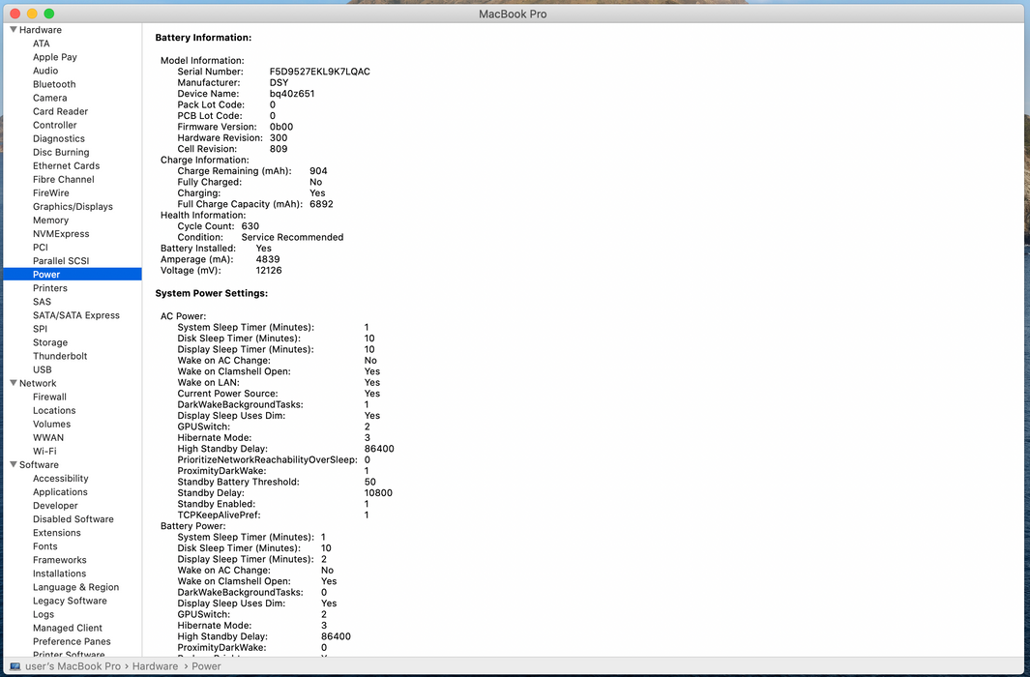Select Legacy Software item
Image resolution: width=1030 pixels, height=677 pixels.
click(x=70, y=601)
